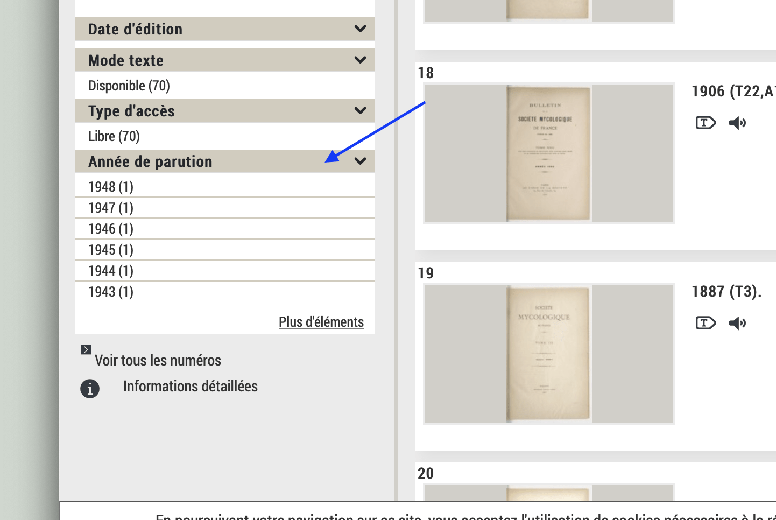Collapse the Date d'édition filter chevron
The width and height of the screenshot is (776, 520).
coord(360,29)
